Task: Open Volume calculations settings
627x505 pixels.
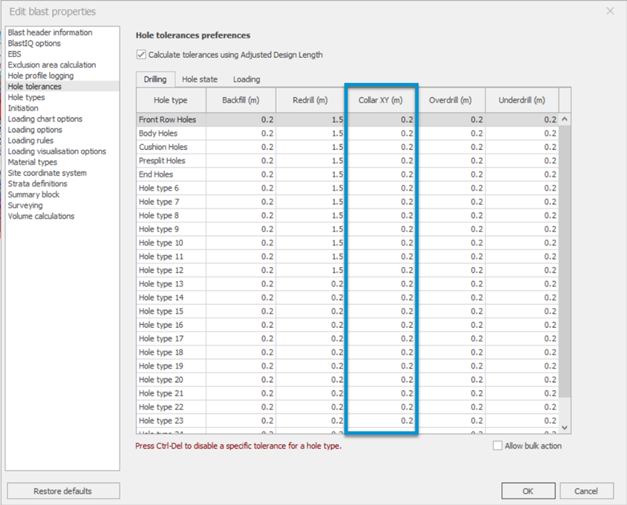Action: click(x=62, y=216)
